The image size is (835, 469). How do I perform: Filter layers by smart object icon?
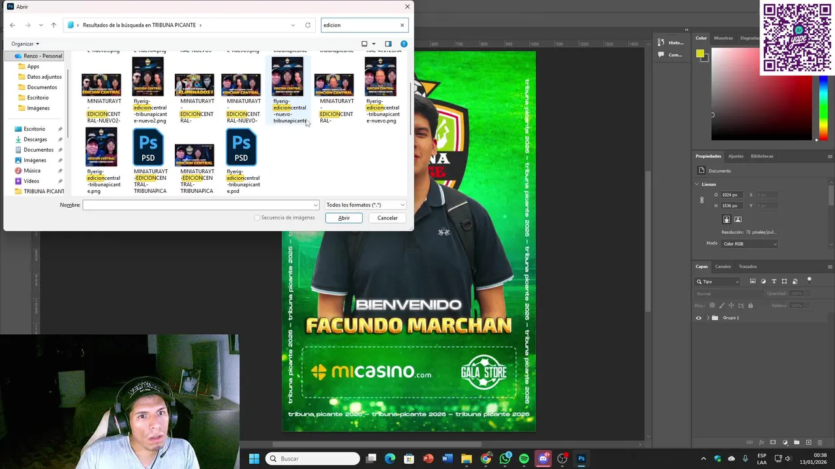(795, 281)
